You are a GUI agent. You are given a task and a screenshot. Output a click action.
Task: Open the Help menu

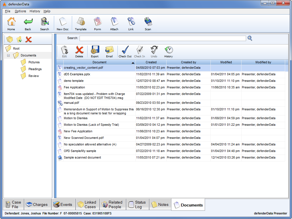[x=47, y=11]
